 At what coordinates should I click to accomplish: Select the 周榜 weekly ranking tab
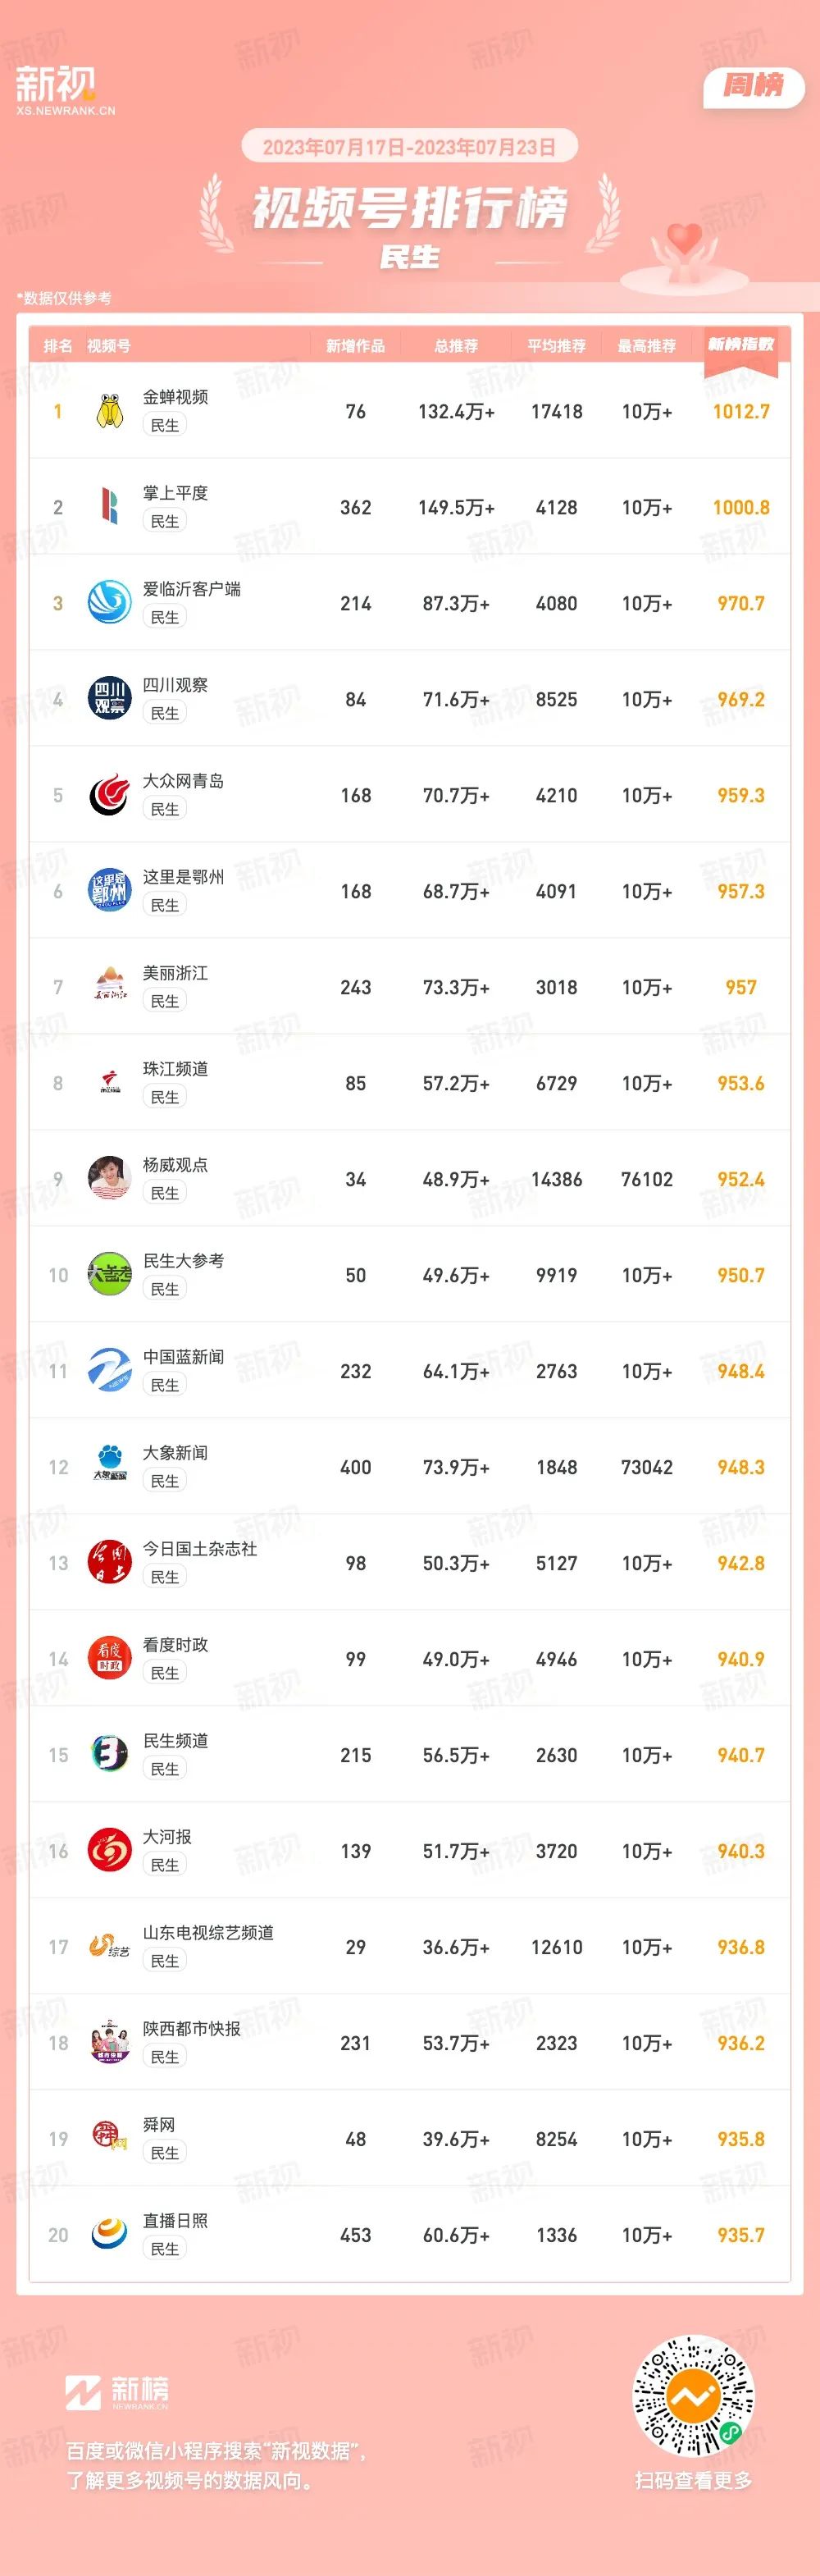point(754,87)
